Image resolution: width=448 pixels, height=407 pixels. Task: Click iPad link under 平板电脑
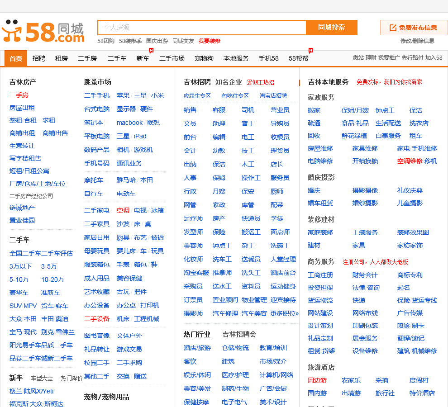[x=140, y=136]
